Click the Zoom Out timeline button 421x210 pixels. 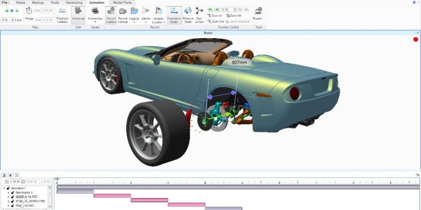pos(216,21)
